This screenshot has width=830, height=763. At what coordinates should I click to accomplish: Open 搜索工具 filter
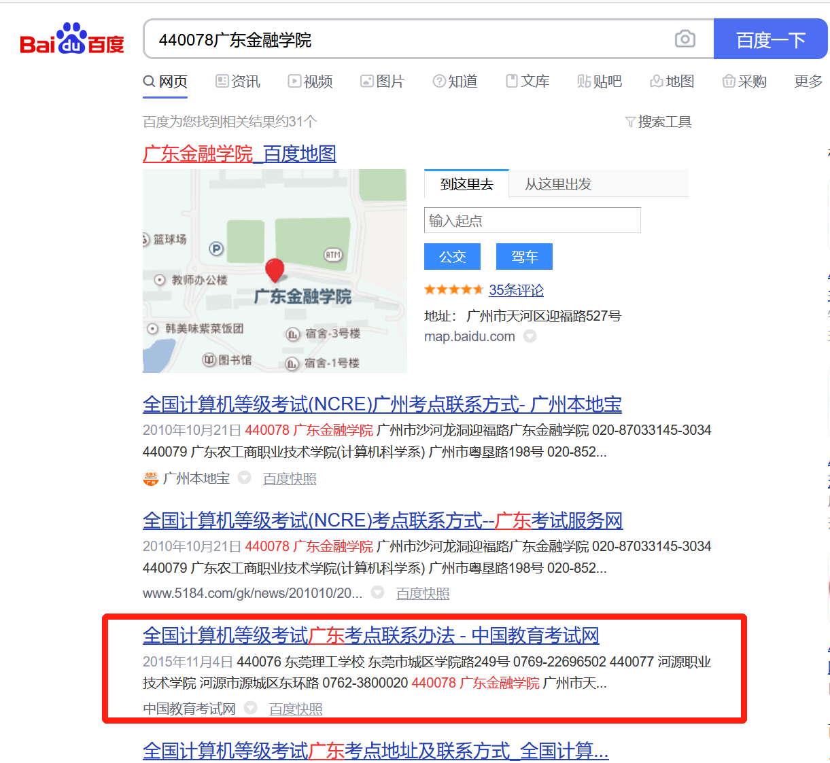click(x=658, y=122)
